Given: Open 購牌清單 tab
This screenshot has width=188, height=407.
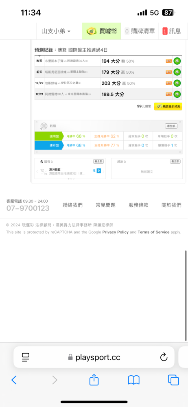Looking at the screenshot, I should point(140,31).
